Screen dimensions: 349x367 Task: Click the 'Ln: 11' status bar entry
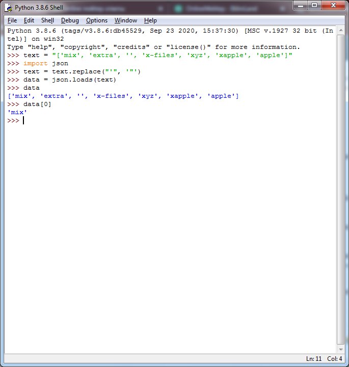click(x=314, y=359)
